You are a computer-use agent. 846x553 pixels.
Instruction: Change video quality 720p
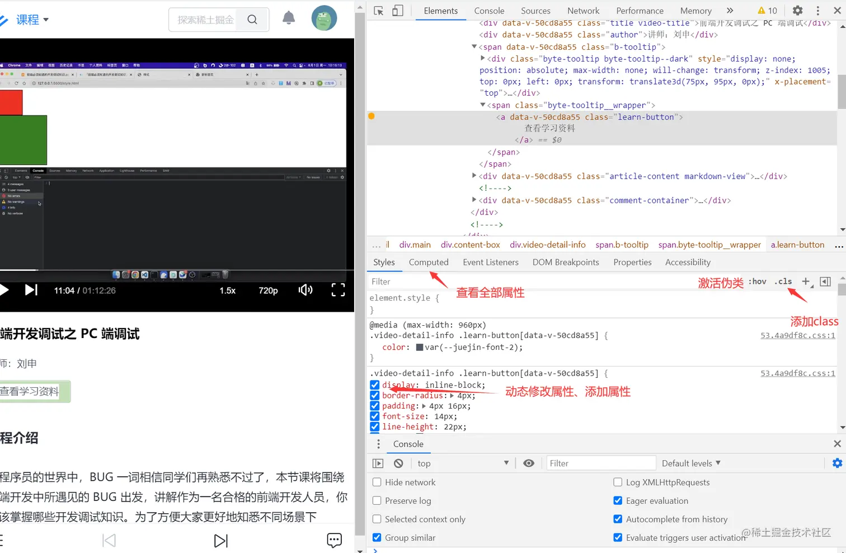pyautogui.click(x=268, y=290)
